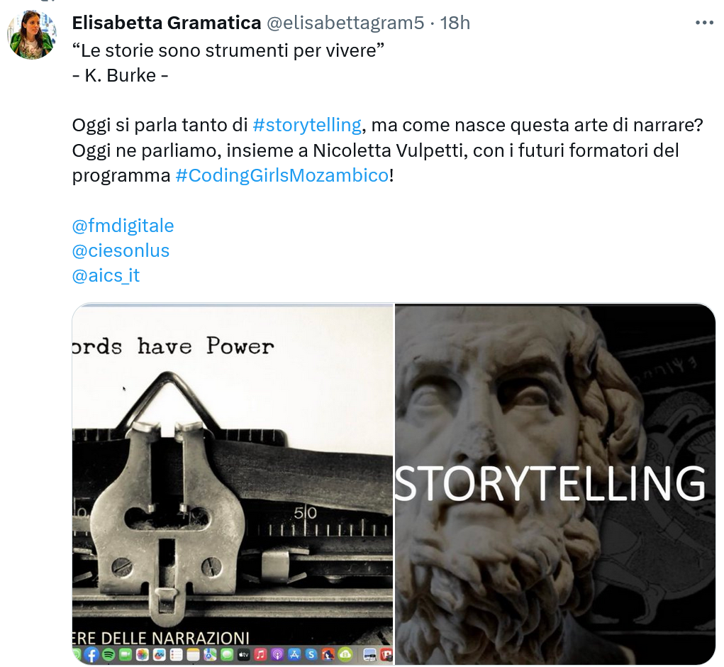Click the Podcasts icon in the dock
The width and height of the screenshot is (724, 667).
[x=277, y=654]
